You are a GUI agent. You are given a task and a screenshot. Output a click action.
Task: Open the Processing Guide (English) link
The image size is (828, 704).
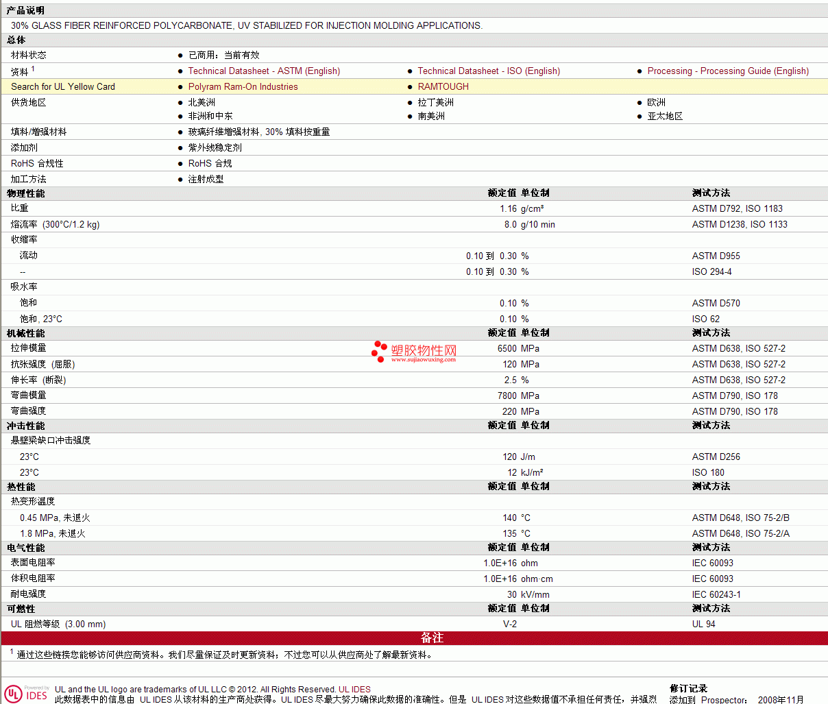pos(728,71)
